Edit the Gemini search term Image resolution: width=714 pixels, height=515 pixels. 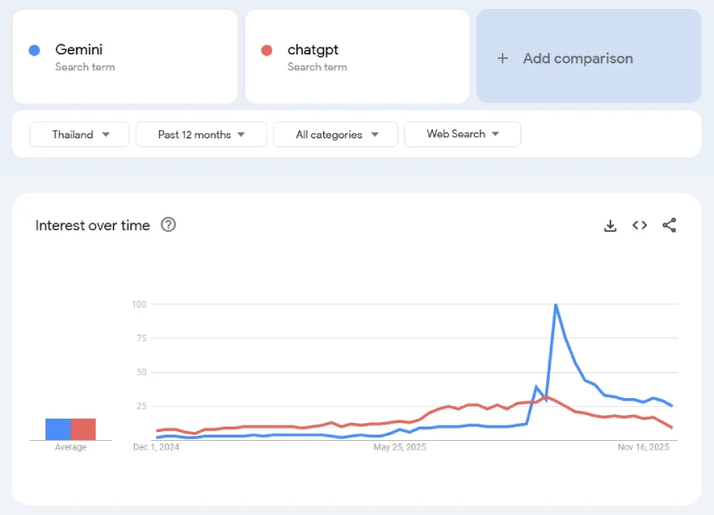coord(79,50)
